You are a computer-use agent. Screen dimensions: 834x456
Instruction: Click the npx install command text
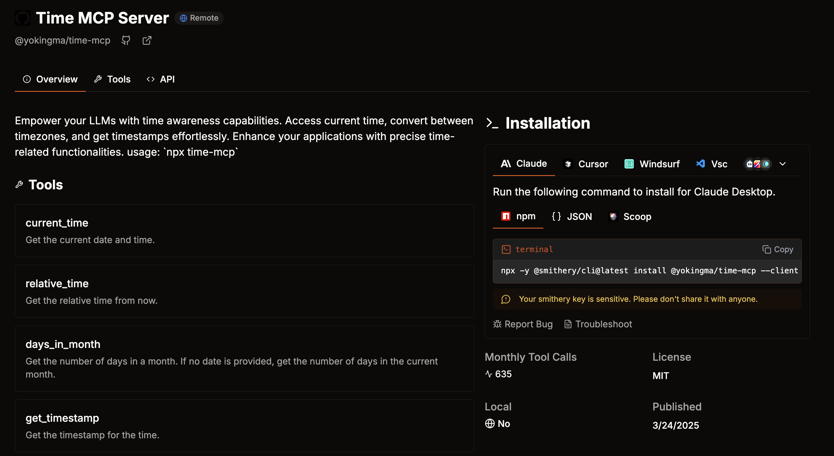[649, 271]
